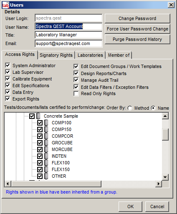Uncheck System Administrator right

click(x=8, y=65)
